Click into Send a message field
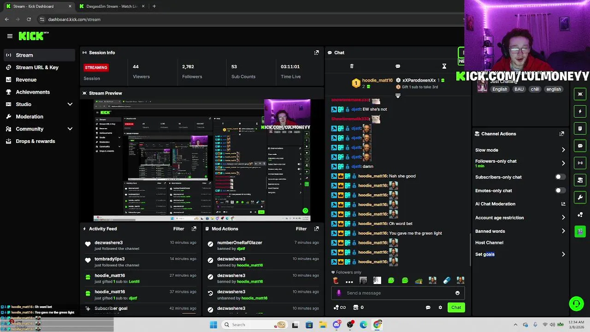Image resolution: width=590 pixels, height=332 pixels. tap(399, 293)
